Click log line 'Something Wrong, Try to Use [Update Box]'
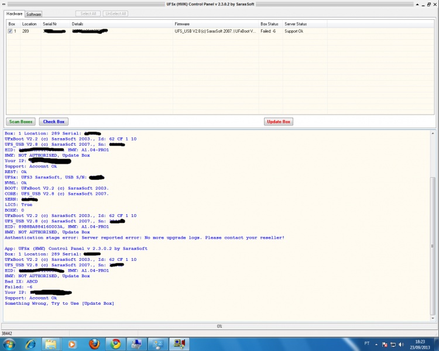Image resolution: width=439 pixels, height=351 pixels. tap(59, 304)
